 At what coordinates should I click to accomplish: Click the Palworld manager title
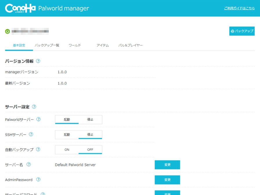[x=64, y=8]
